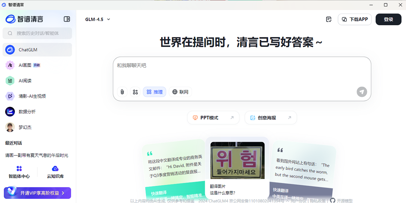Enable 联网 web search mode

pyautogui.click(x=180, y=92)
